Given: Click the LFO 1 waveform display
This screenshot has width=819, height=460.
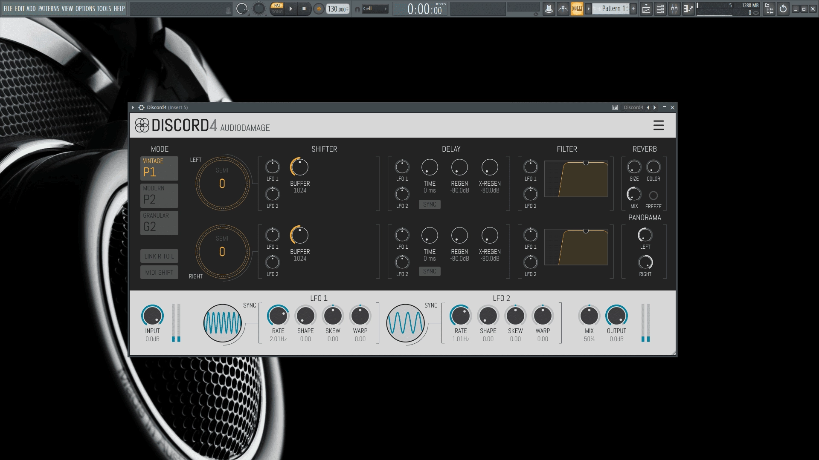Looking at the screenshot, I should pyautogui.click(x=223, y=323).
